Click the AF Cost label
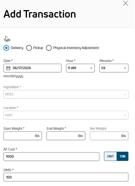 pyautogui.click(x=10, y=149)
